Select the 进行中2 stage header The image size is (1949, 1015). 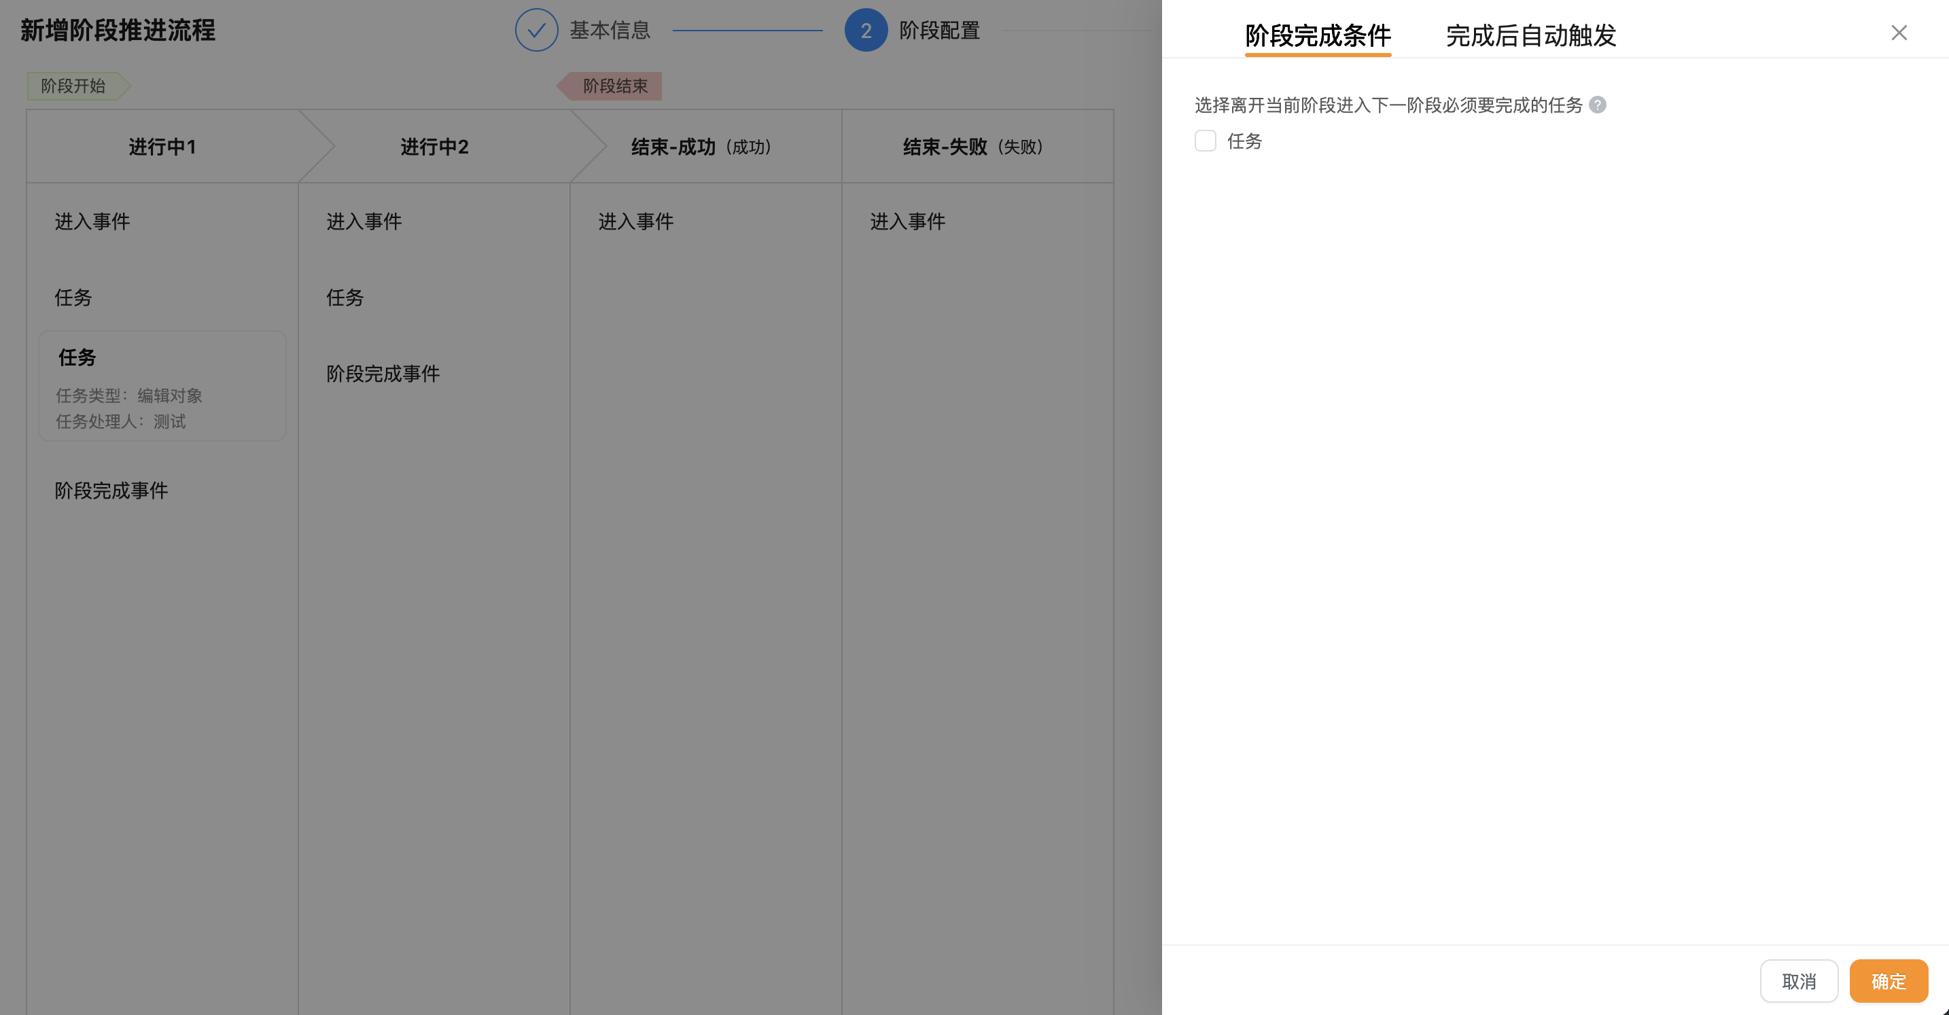[x=434, y=147]
